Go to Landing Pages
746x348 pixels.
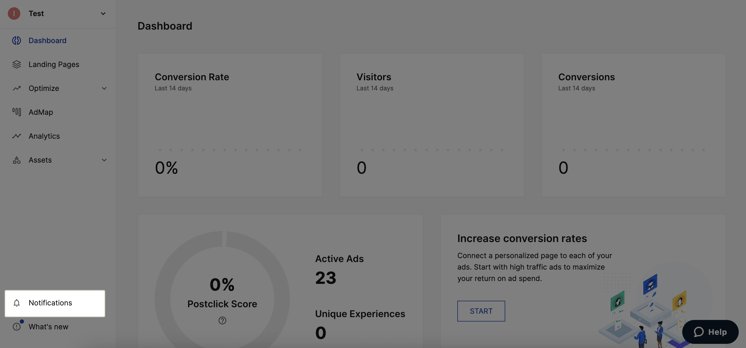pyautogui.click(x=54, y=64)
